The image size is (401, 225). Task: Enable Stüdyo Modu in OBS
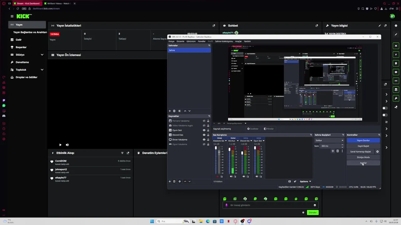363,157
